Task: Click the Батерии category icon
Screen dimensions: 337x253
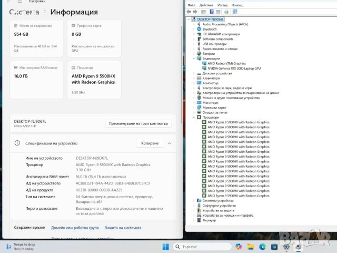Action: [199, 54]
